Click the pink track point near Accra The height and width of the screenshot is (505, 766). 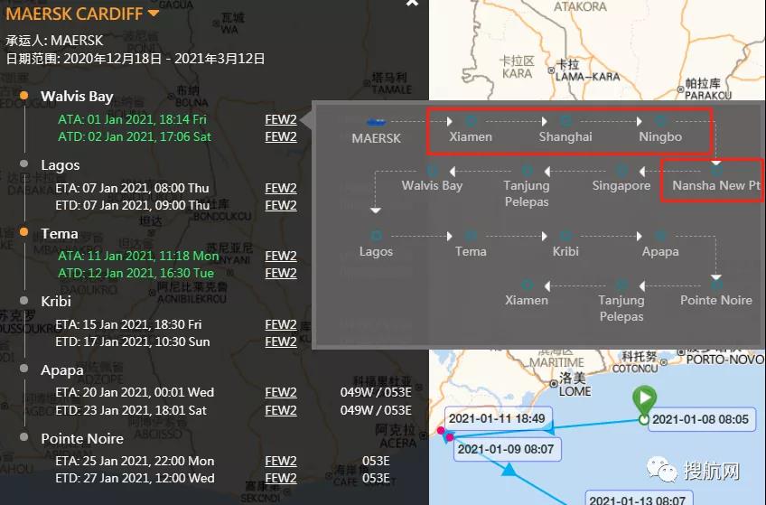click(449, 437)
